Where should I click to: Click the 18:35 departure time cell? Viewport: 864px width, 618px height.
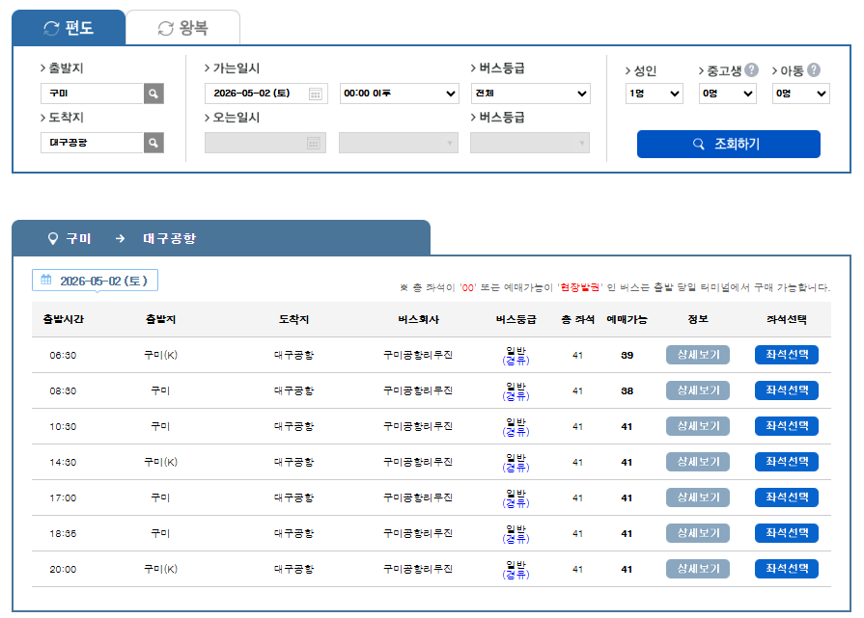click(63, 534)
